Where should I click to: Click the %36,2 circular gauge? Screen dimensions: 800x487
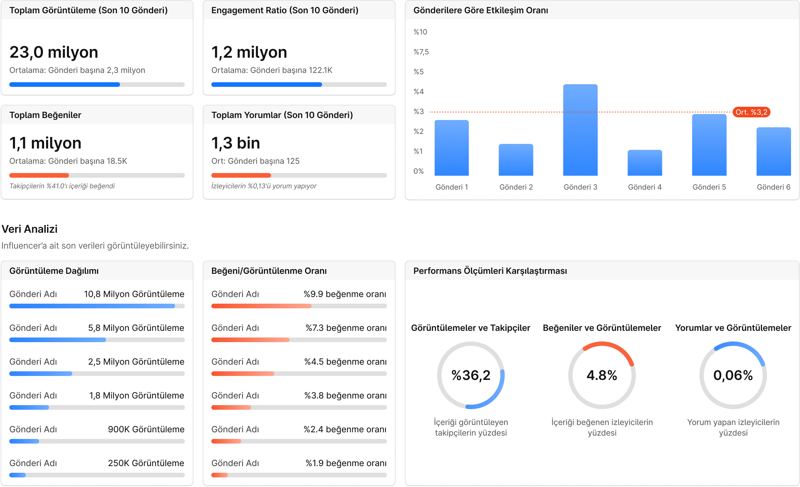470,375
